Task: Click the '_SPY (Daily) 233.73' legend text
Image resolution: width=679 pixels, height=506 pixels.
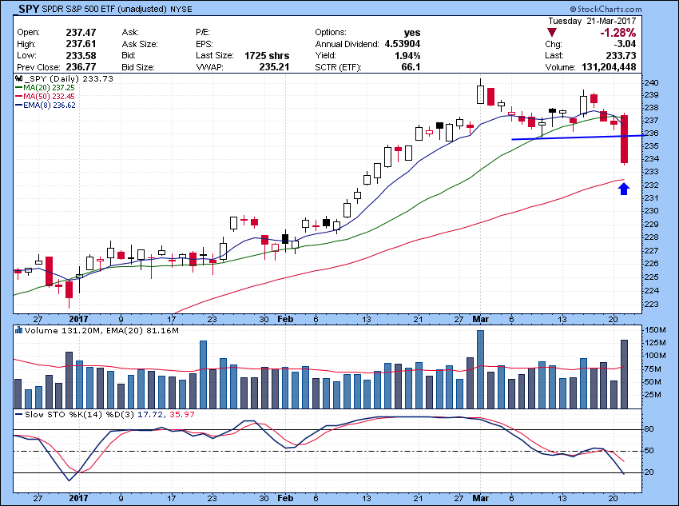Action: (x=69, y=79)
